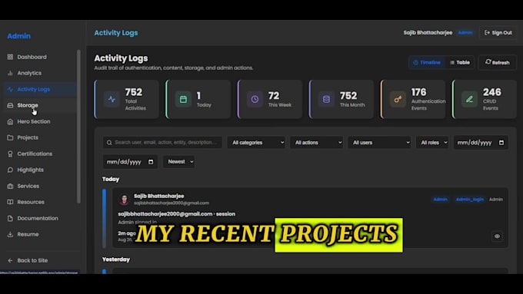Open calendar picker beside Newest dropdown

(x=151, y=162)
